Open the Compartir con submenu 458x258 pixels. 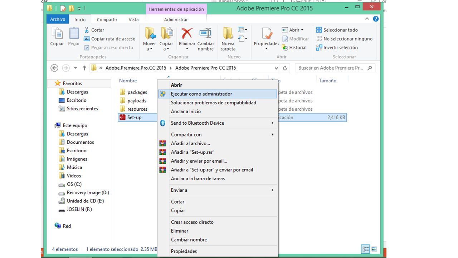point(218,135)
